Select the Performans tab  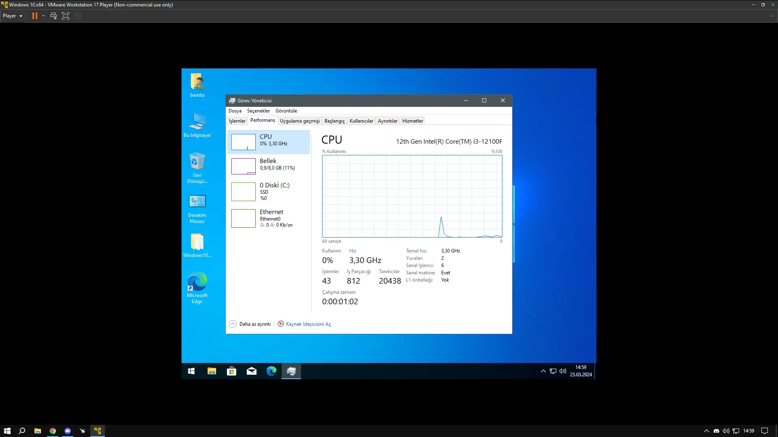point(263,120)
